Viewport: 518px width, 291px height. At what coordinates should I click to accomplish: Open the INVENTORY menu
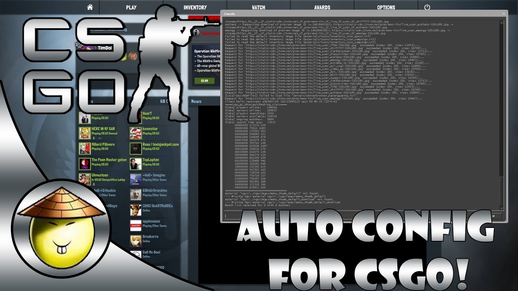195,7
